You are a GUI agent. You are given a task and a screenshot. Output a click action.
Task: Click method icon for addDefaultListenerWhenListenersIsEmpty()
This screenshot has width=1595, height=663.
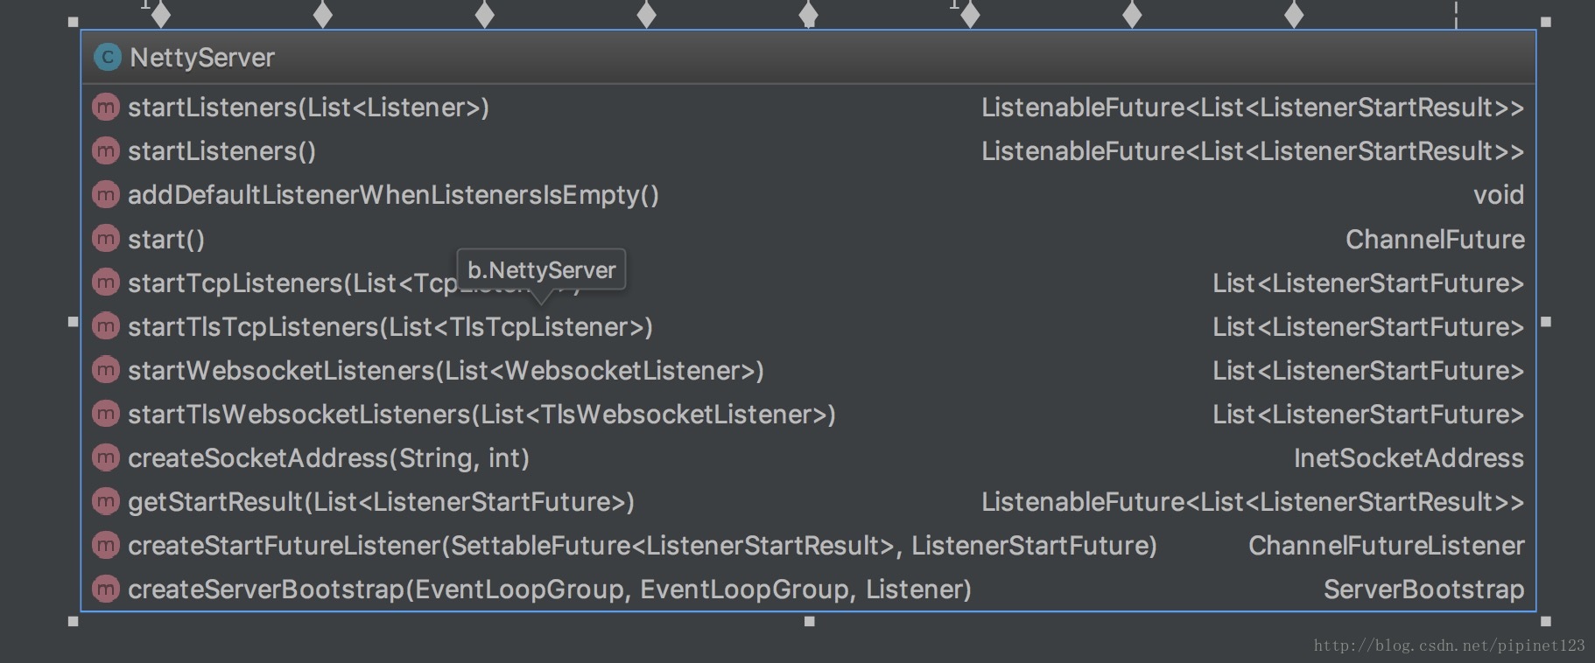tap(106, 195)
